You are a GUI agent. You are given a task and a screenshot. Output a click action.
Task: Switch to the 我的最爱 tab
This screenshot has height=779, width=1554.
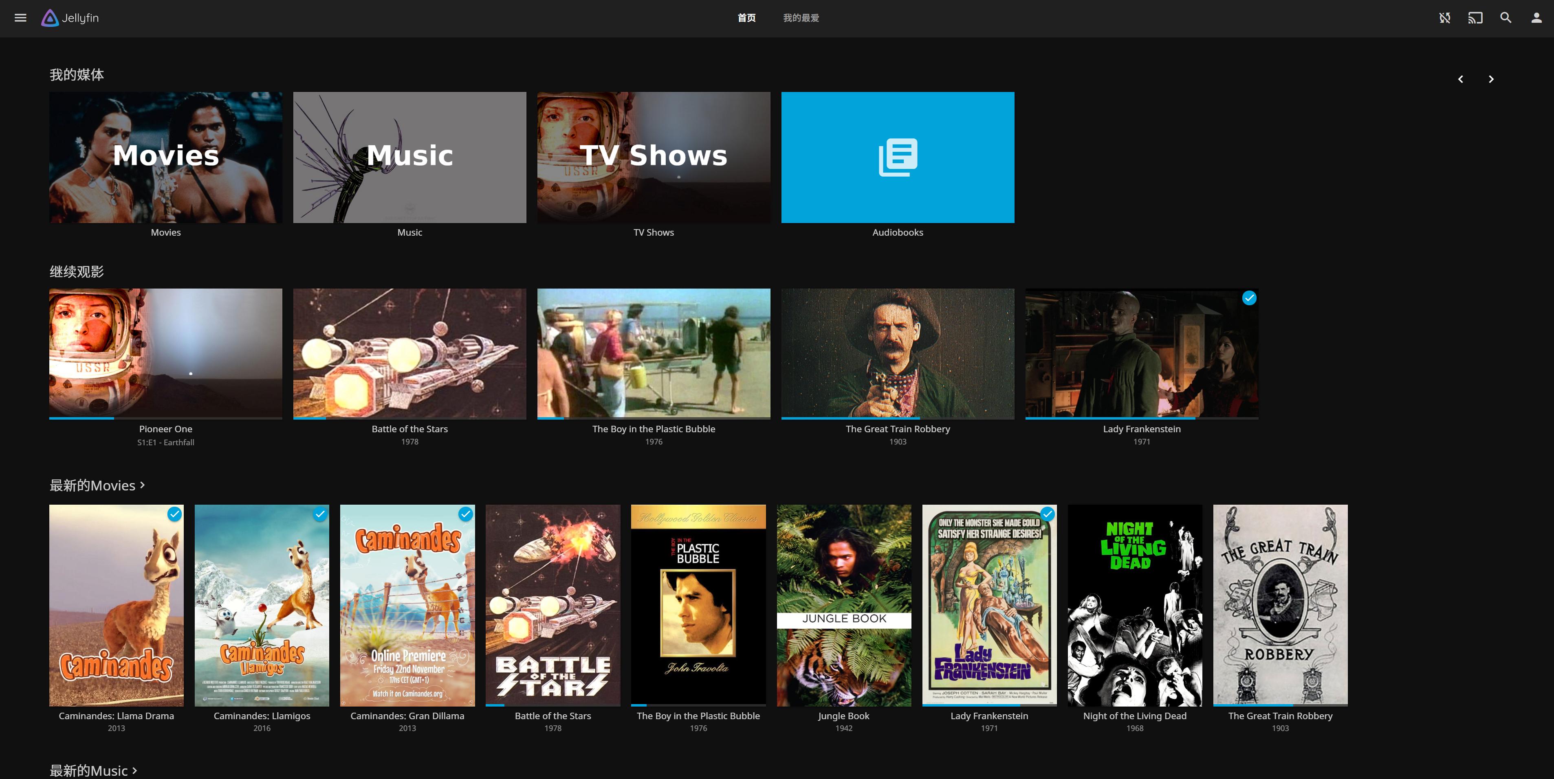[801, 18]
